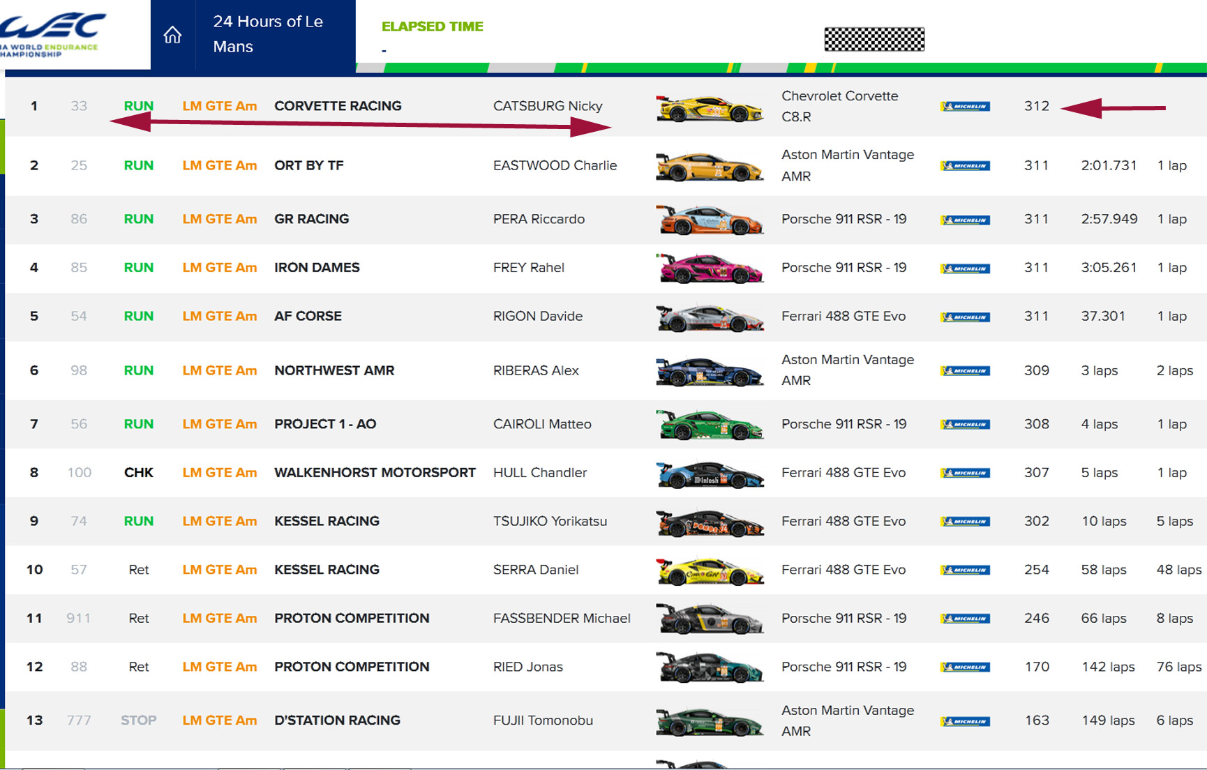
Task: Click the home icon in the header
Action: (172, 34)
